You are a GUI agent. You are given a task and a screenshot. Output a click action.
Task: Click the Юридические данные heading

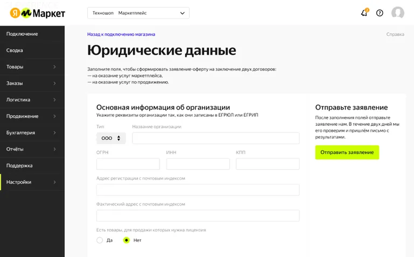pos(162,51)
